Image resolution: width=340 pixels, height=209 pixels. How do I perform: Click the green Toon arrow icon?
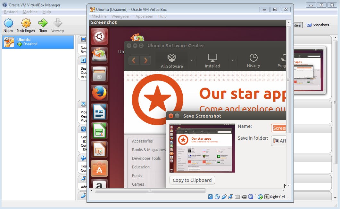[x=43, y=23]
